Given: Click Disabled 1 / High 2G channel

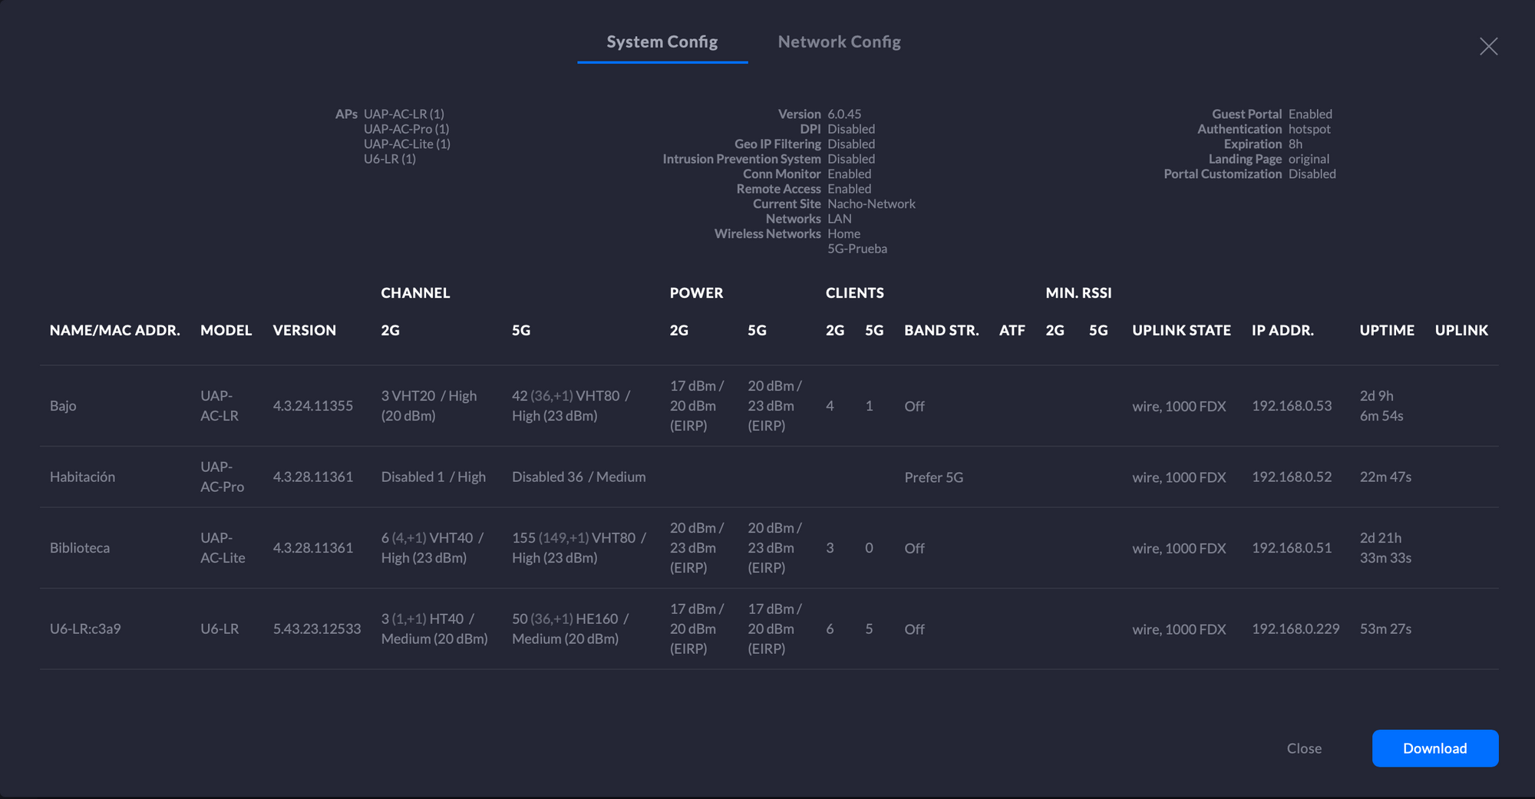Looking at the screenshot, I should pos(434,477).
